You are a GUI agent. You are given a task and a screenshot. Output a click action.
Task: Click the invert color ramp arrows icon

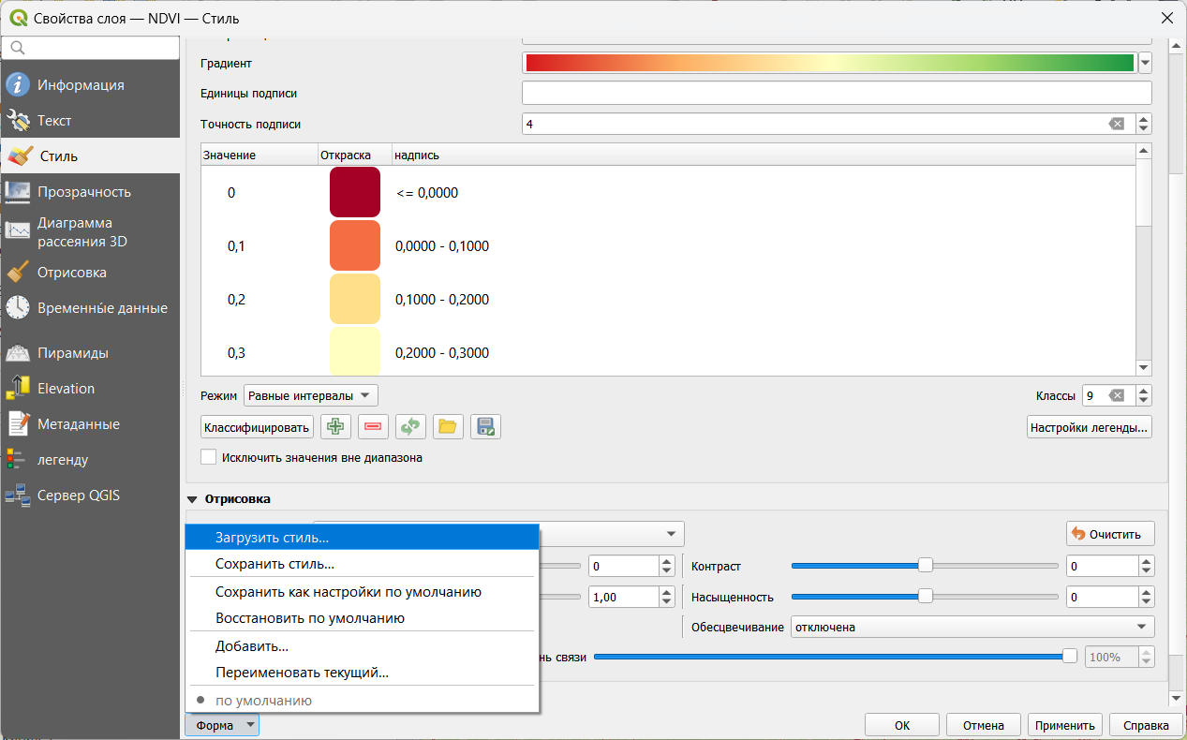pyautogui.click(x=410, y=427)
